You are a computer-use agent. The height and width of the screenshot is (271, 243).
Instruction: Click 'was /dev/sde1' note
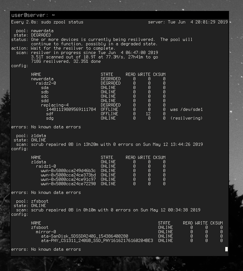click(x=186, y=109)
